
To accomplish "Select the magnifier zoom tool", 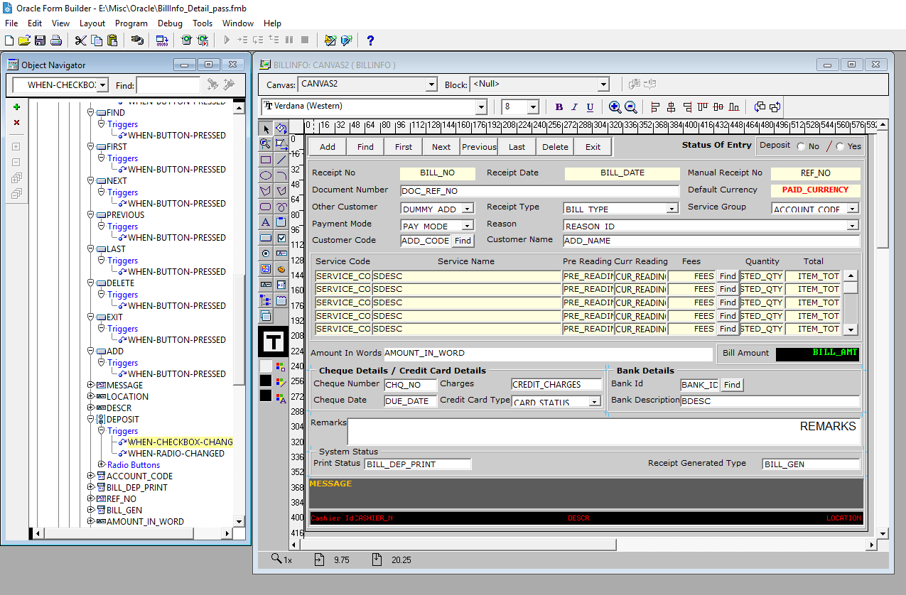I will coord(265,144).
